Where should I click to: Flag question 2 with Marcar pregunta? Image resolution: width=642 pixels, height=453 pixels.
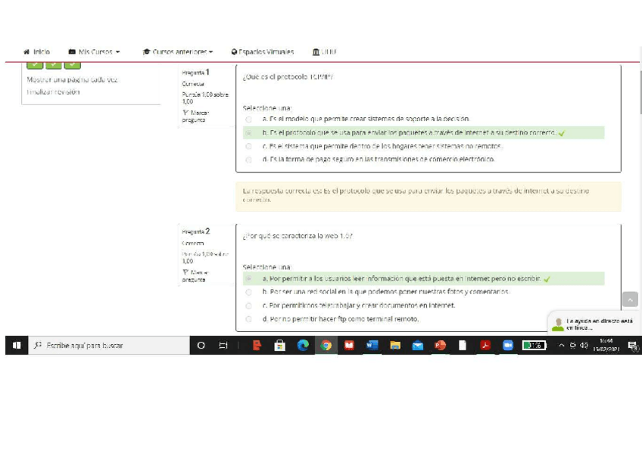[196, 276]
